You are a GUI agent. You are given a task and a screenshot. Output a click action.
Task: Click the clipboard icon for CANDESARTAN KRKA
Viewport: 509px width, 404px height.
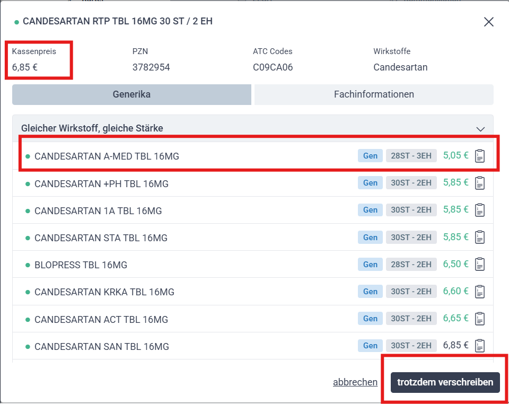pyautogui.click(x=480, y=292)
